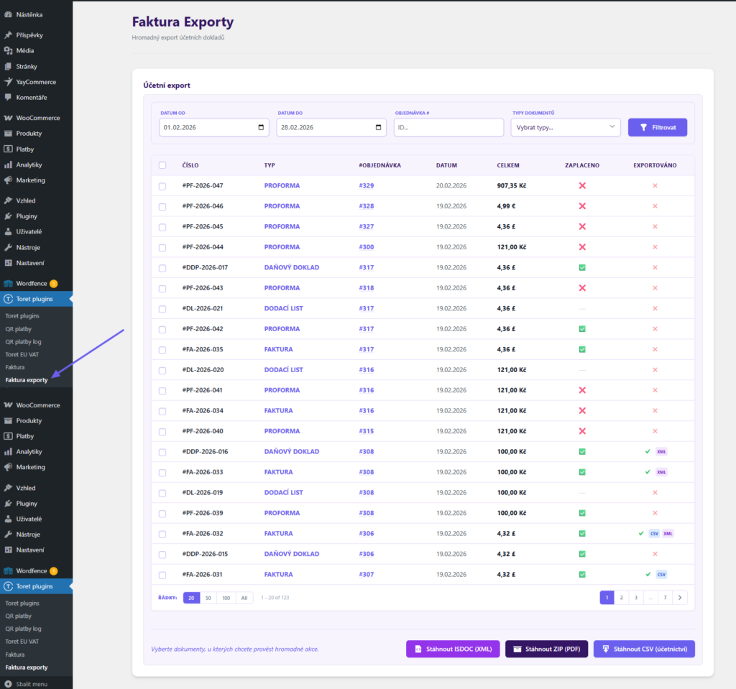This screenshot has height=689, width=736.
Task: Open the Vybrat typy dropdown
Action: [x=565, y=127]
